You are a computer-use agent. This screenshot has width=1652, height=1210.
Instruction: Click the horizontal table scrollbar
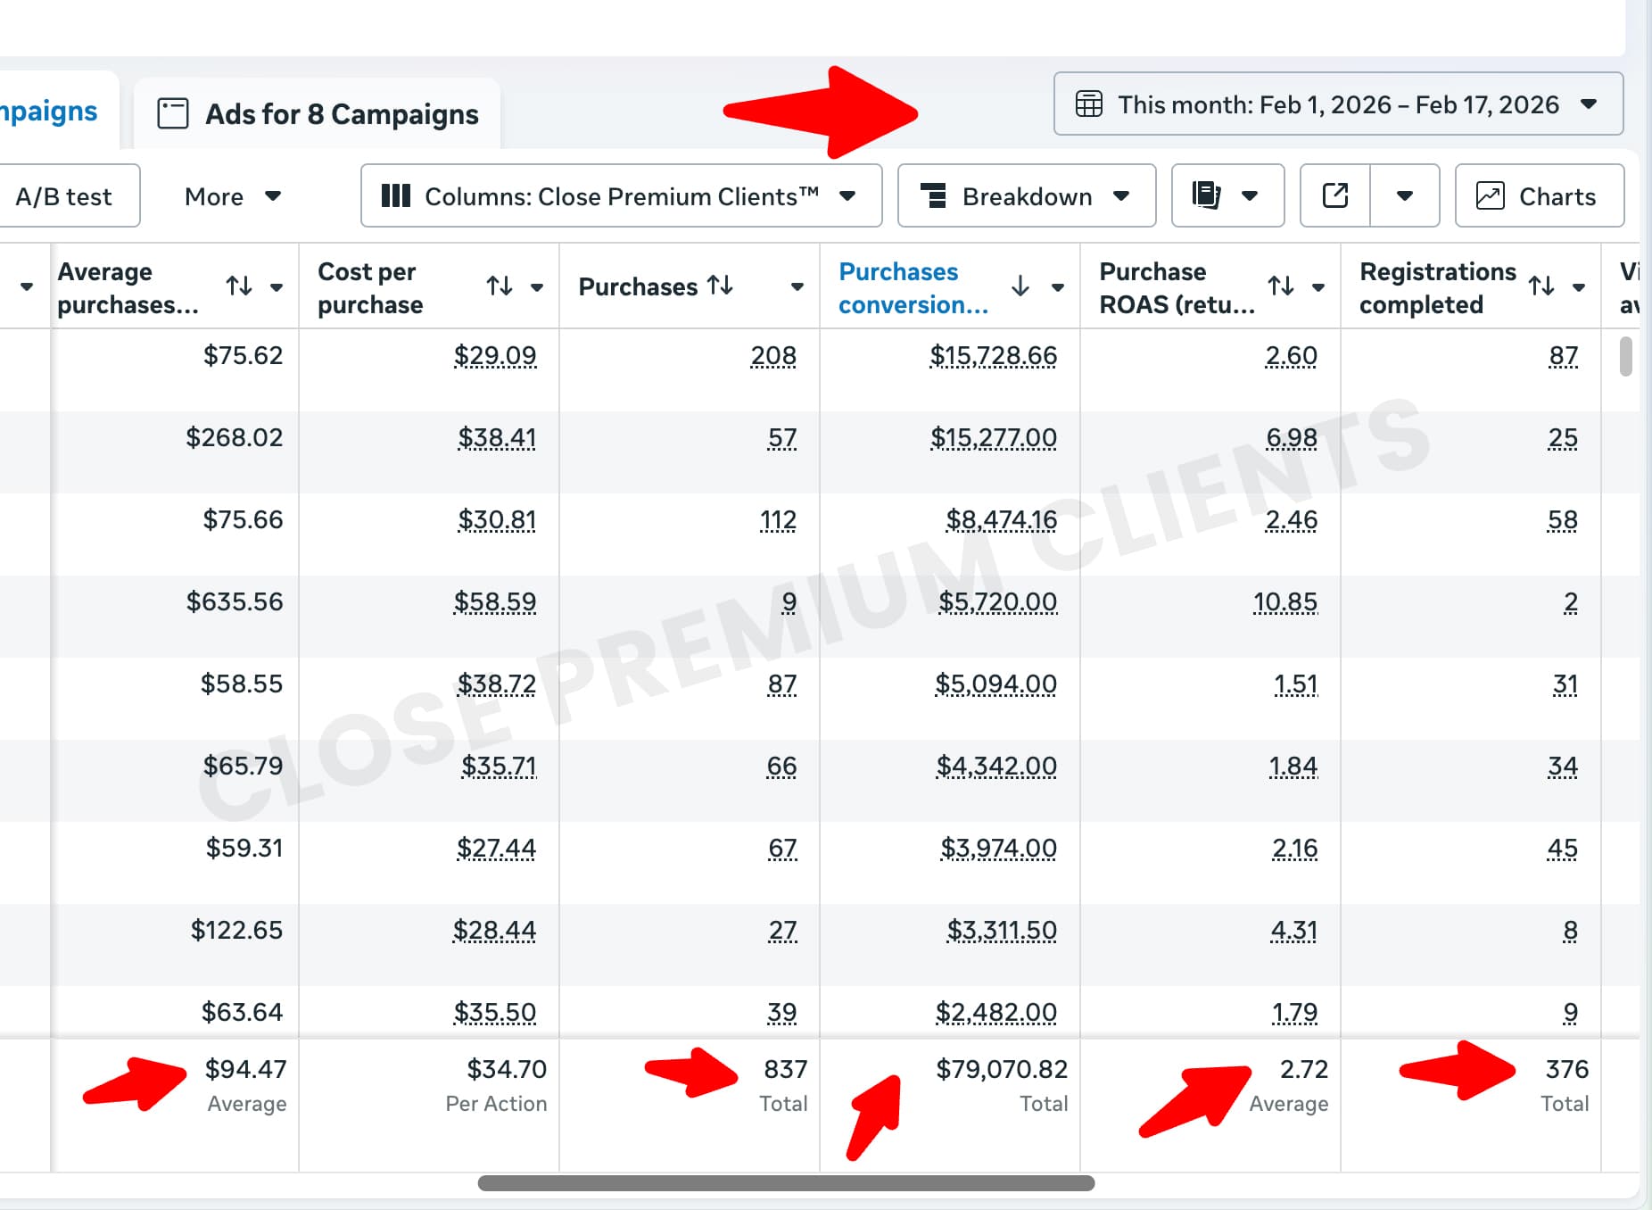[786, 1183]
